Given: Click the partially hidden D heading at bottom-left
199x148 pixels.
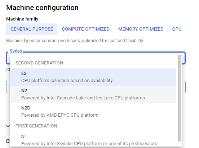Looking at the screenshot, I should coord(8,141).
